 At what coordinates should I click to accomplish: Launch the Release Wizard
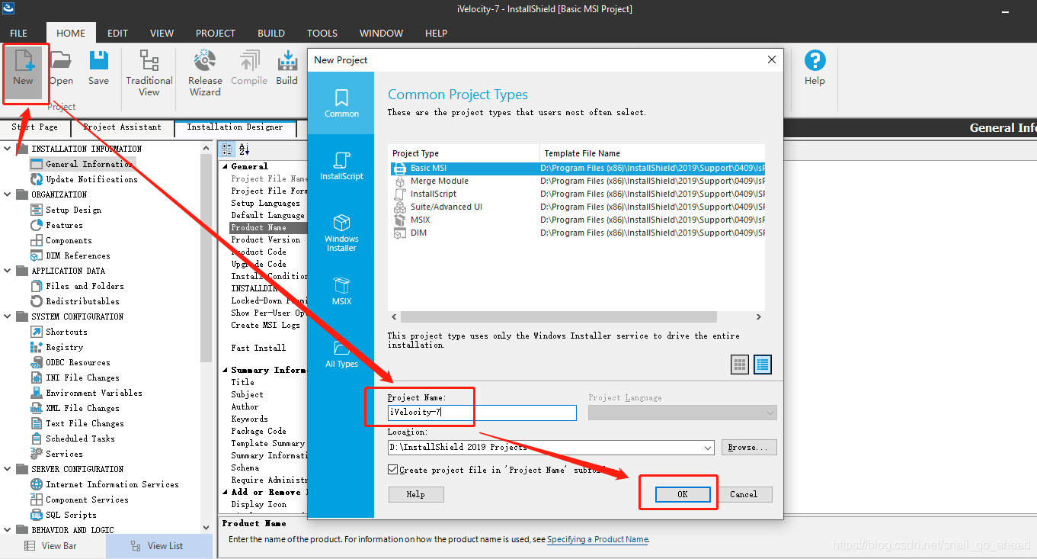(x=205, y=73)
